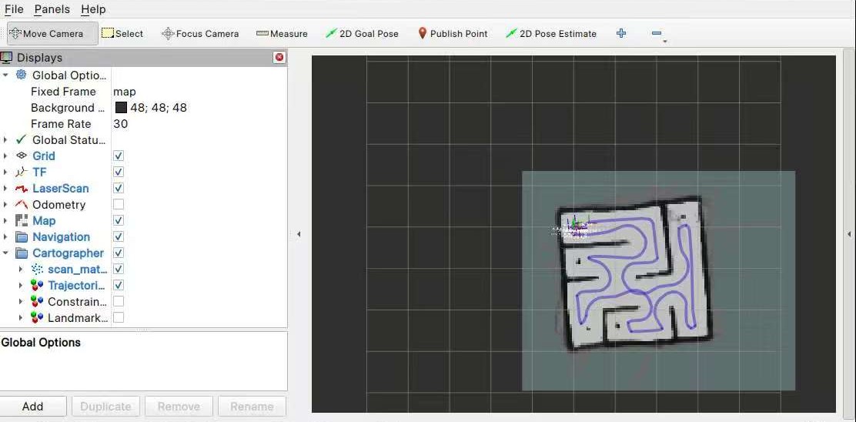Click the minus remove-tool icon in toolbar
The image size is (856, 422).
point(656,34)
